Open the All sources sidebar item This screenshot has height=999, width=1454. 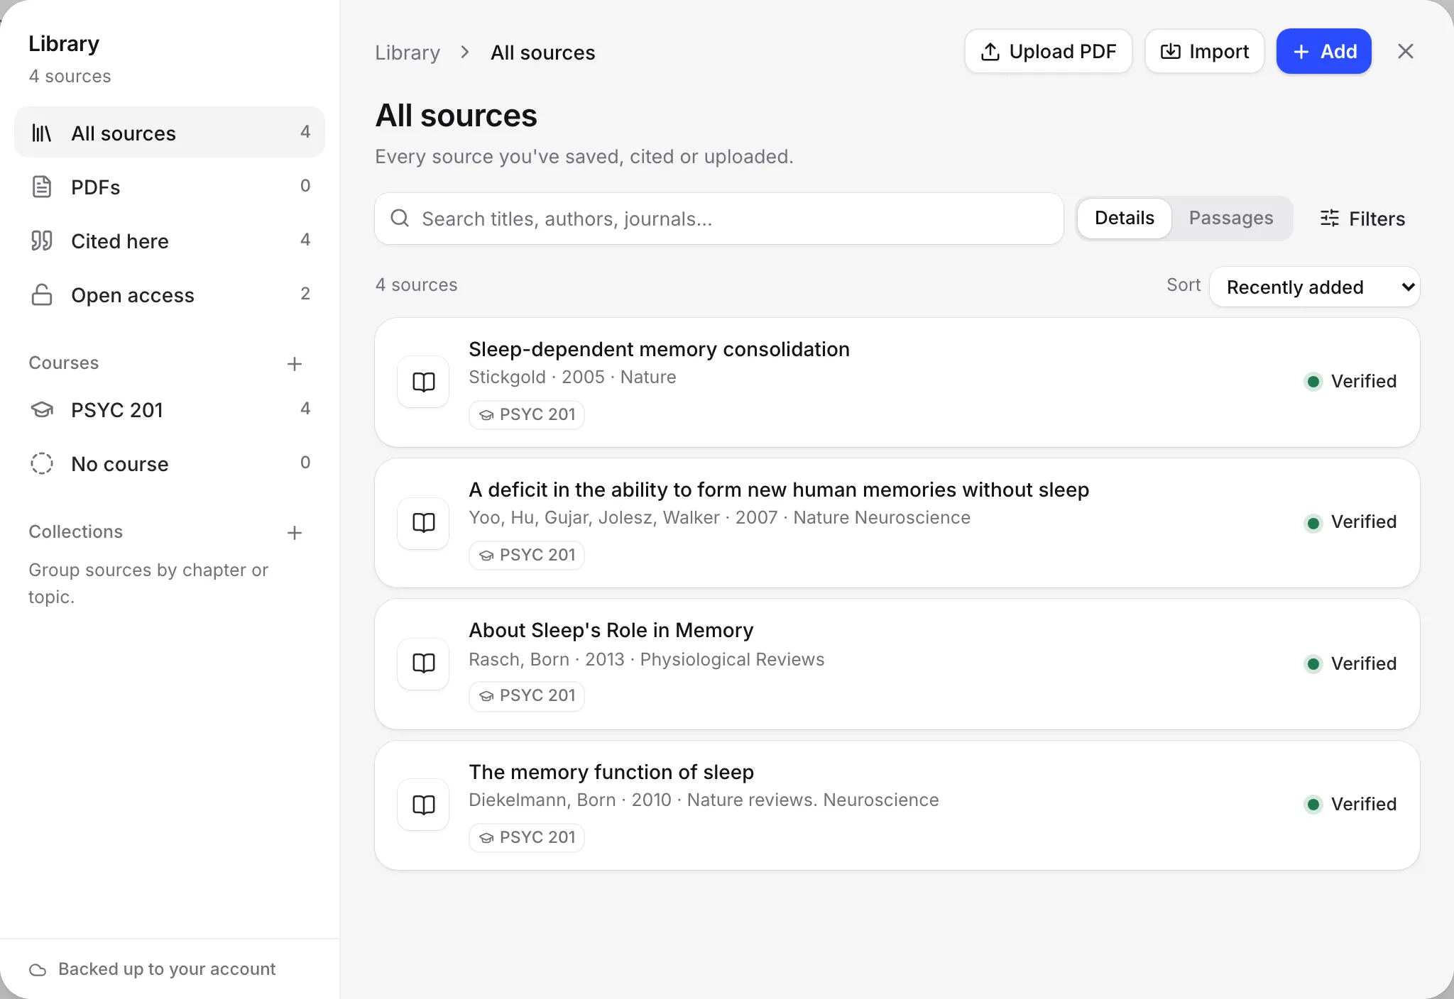(170, 133)
